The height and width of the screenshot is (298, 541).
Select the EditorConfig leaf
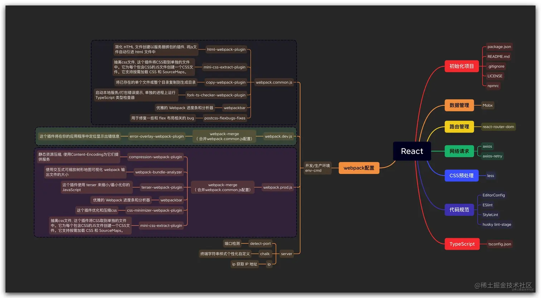493,195
